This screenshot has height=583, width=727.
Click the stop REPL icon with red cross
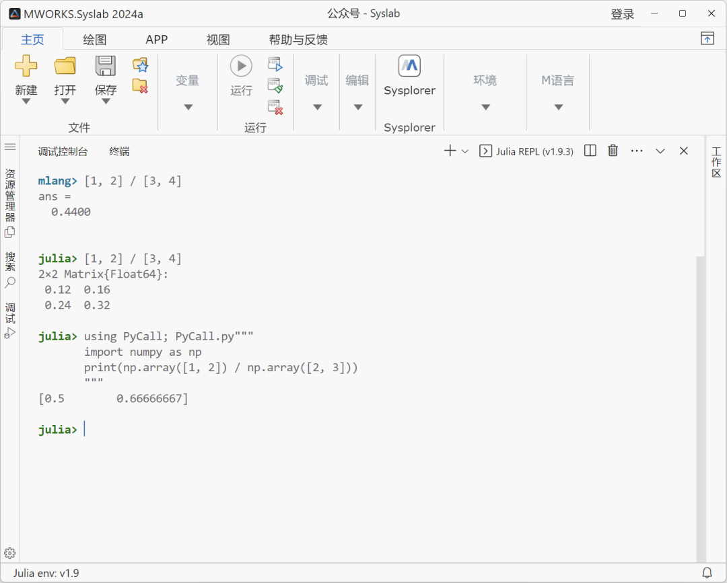click(x=276, y=107)
